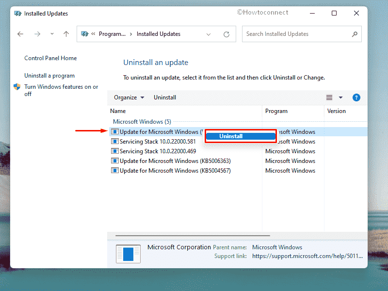Go forward with the right arrow button
This screenshot has height=291, width=388.
coord(37,34)
